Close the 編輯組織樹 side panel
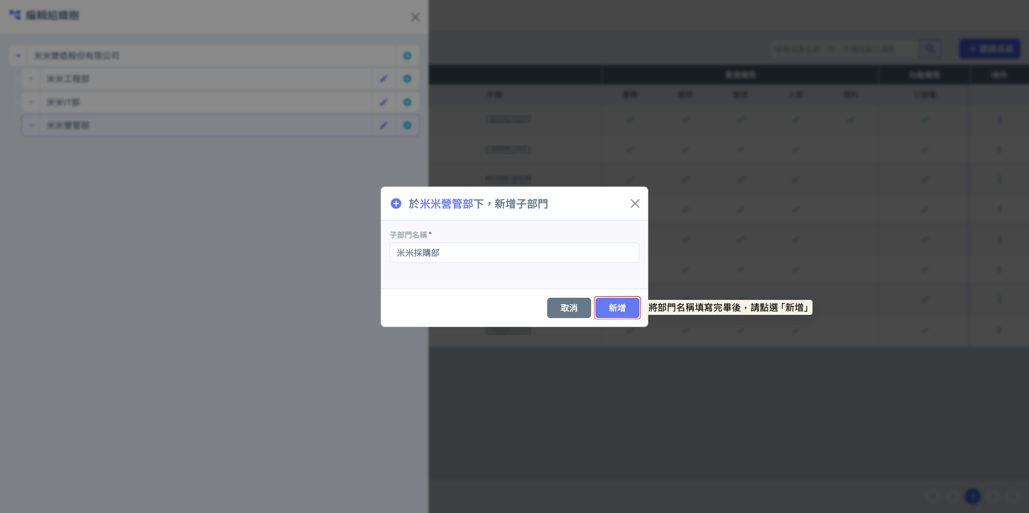Screen dimensions: 1029x513 pos(415,17)
